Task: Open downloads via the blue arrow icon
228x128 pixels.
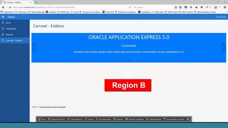Action: click(x=191, y=7)
